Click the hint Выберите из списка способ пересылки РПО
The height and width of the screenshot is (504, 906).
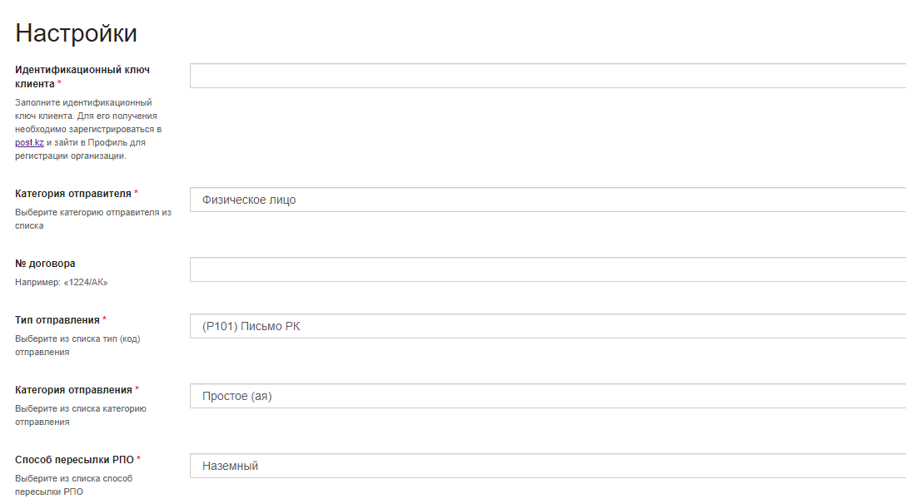pos(73,485)
